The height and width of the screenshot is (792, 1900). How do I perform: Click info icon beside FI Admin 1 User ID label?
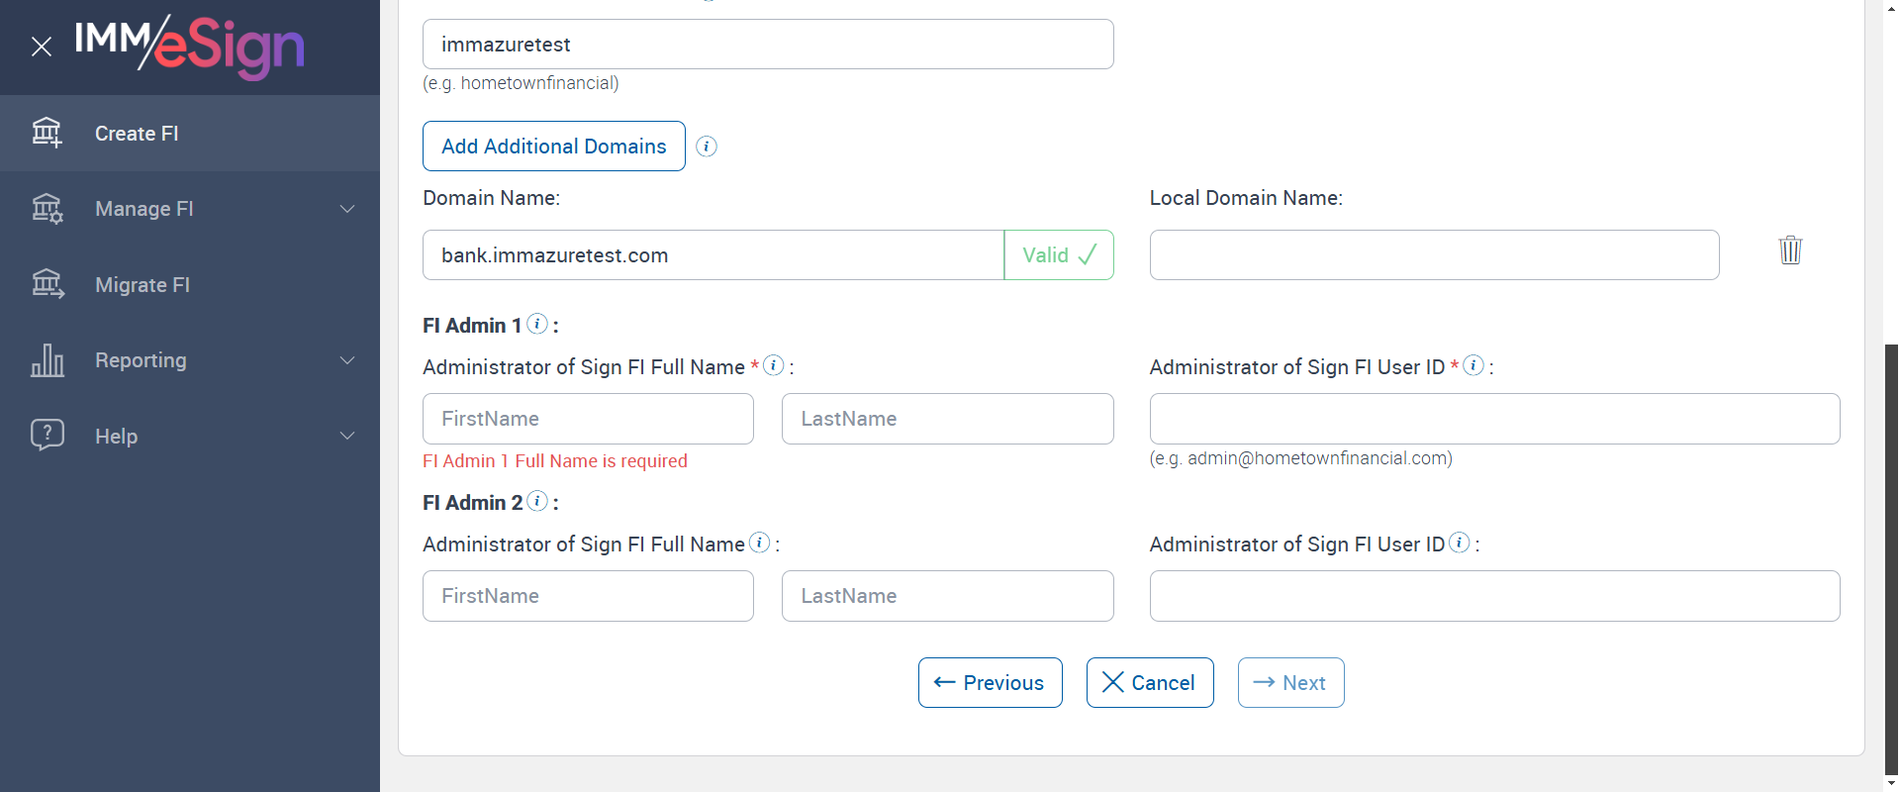(x=1473, y=365)
